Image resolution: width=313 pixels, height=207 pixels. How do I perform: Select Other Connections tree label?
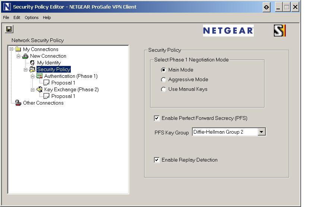pos(43,103)
